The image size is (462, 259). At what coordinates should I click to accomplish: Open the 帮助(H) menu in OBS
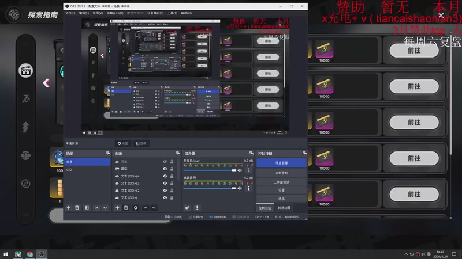[186, 13]
